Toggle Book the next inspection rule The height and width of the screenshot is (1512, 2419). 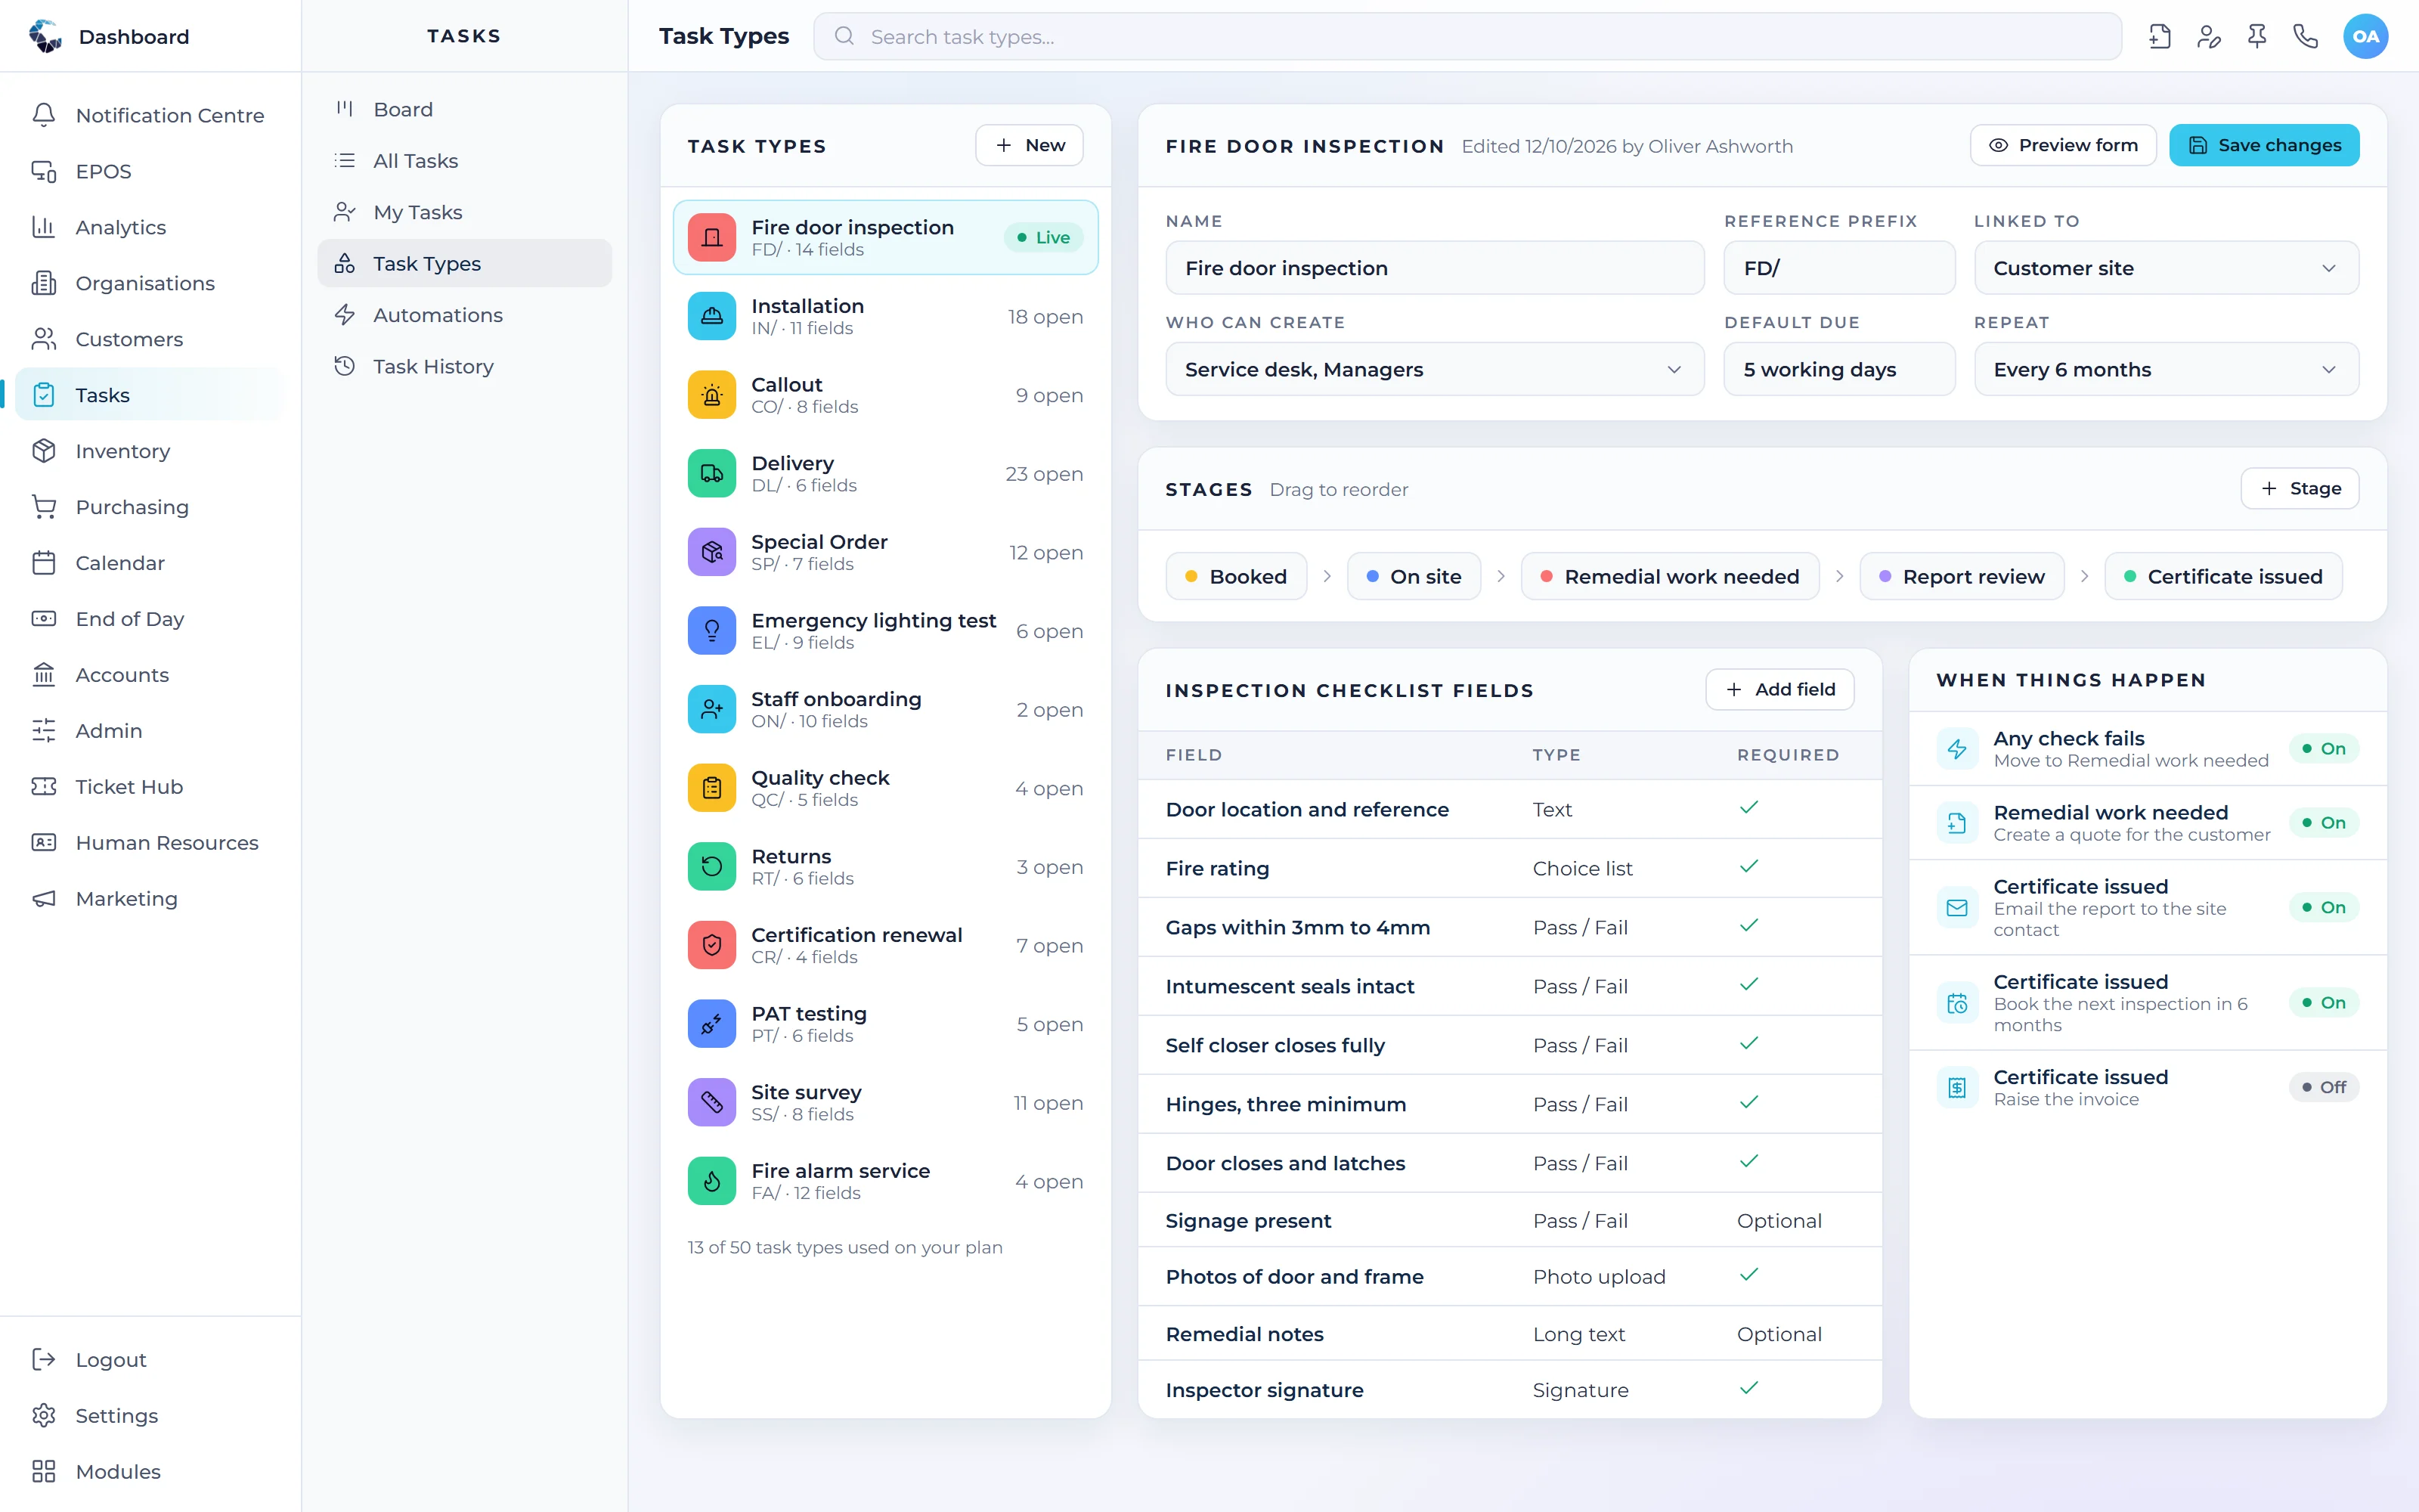[2323, 1002]
